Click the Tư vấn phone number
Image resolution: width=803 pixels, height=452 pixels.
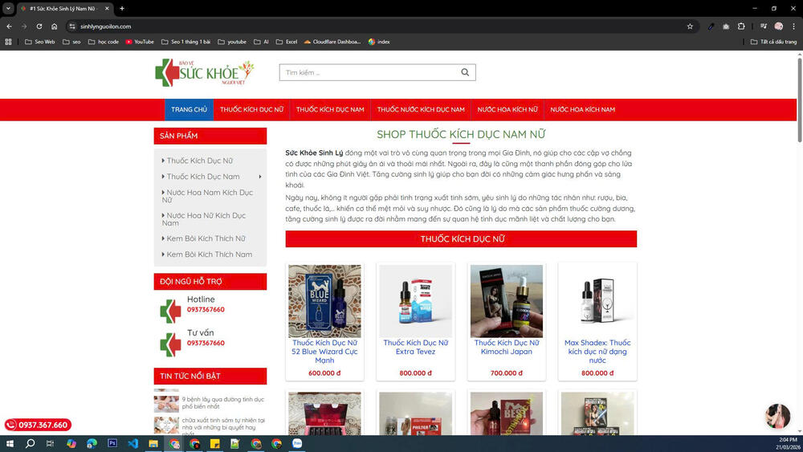click(206, 343)
